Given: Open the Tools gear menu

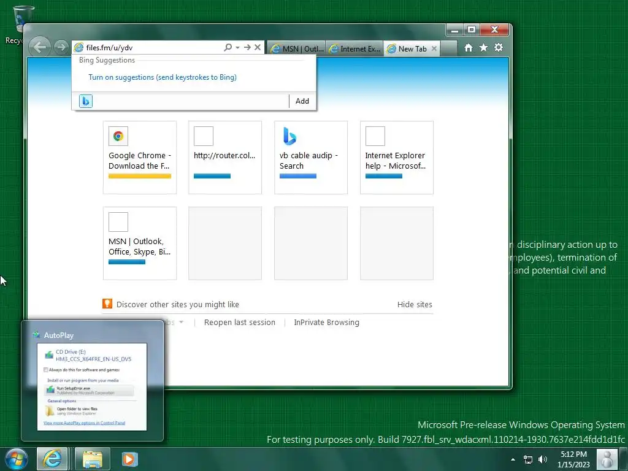Looking at the screenshot, I should pyautogui.click(x=499, y=48).
